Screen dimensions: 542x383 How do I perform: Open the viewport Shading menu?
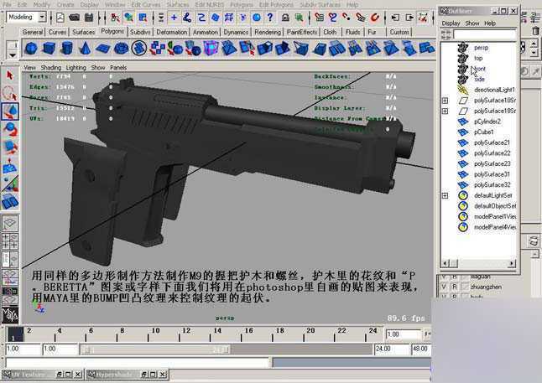tap(51, 68)
